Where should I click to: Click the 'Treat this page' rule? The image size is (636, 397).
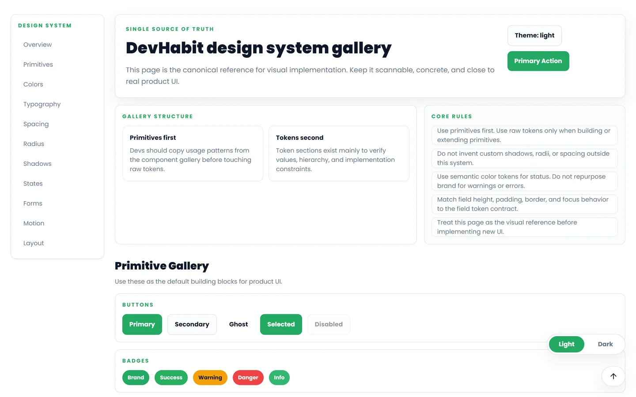pyautogui.click(x=524, y=227)
